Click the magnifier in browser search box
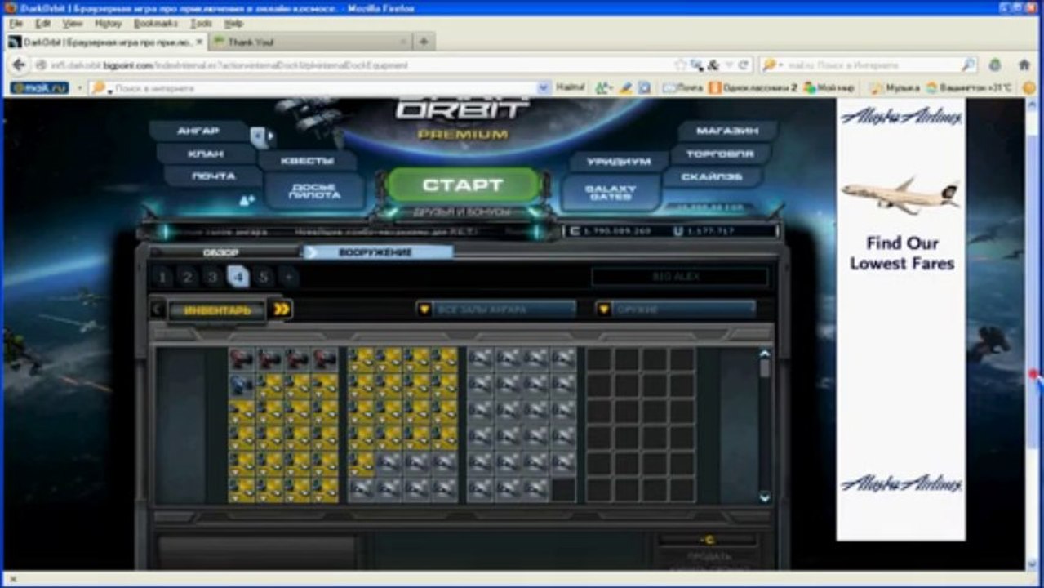Image resolution: width=1044 pixels, height=588 pixels. [968, 65]
